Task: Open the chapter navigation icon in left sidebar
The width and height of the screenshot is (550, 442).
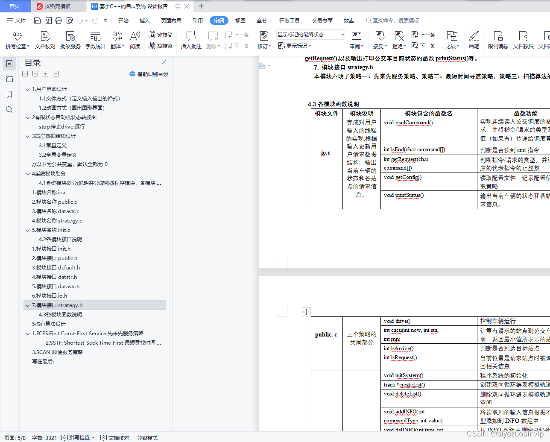Action: [x=9, y=79]
